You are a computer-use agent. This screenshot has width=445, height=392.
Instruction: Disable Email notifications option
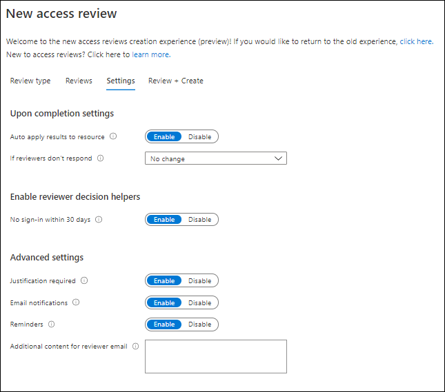click(200, 303)
